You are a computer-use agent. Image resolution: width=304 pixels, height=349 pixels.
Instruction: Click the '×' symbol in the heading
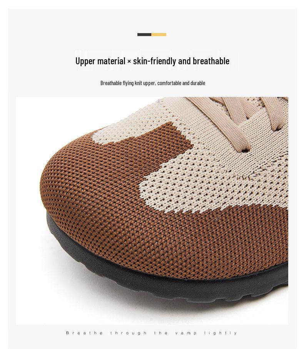click(129, 62)
